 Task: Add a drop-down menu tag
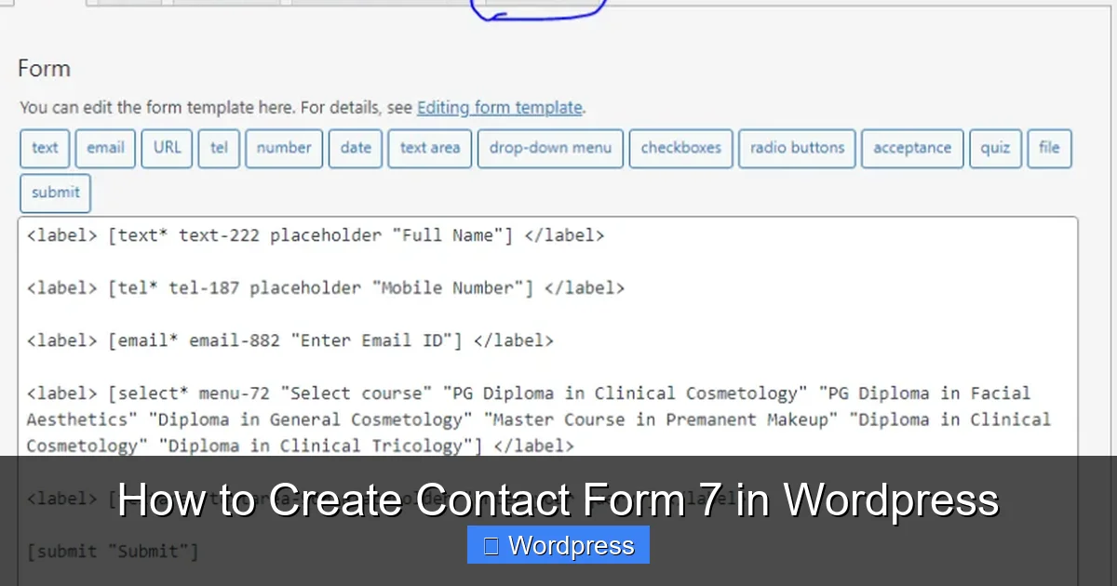point(550,148)
